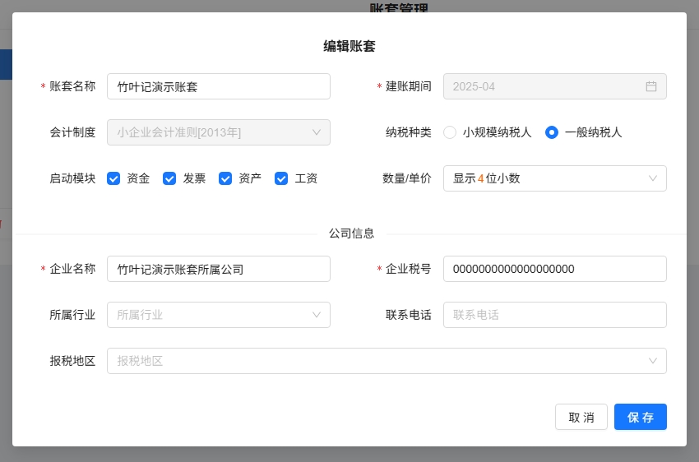Click the calendar icon in 建账期间 field
The width and height of the screenshot is (699, 462).
click(650, 86)
